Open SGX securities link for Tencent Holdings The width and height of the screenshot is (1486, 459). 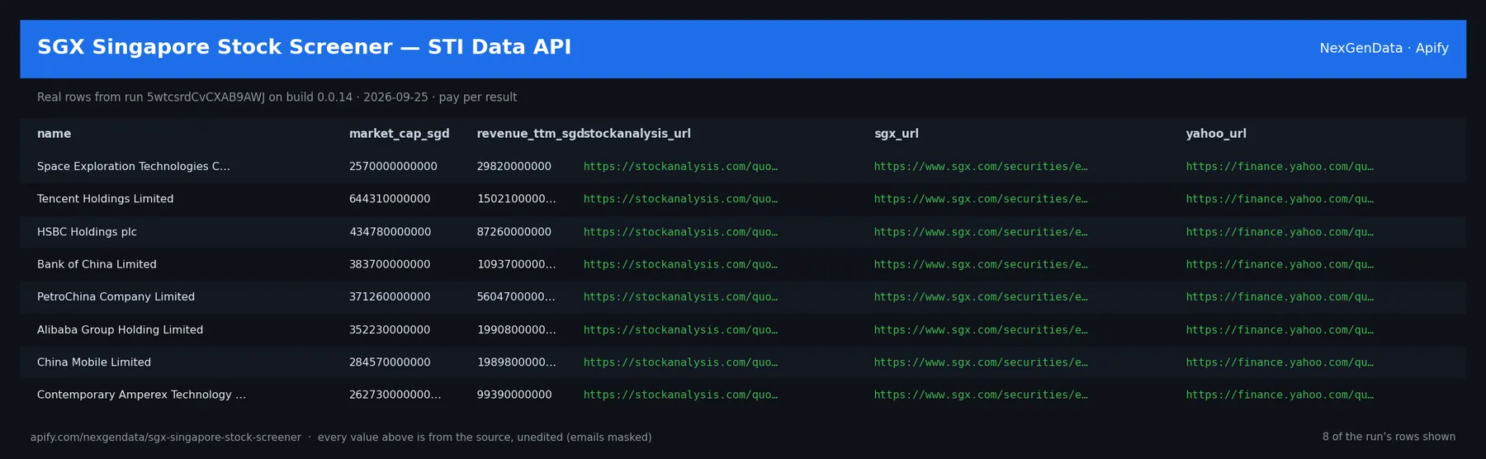(981, 199)
